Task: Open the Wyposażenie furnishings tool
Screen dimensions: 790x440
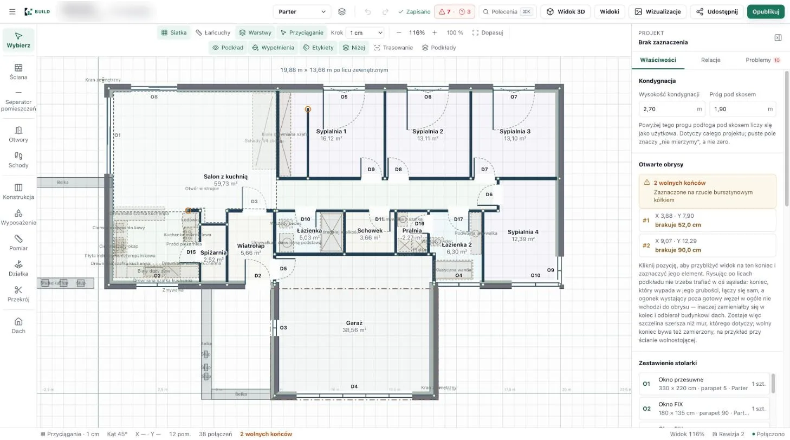Action: [x=18, y=217]
